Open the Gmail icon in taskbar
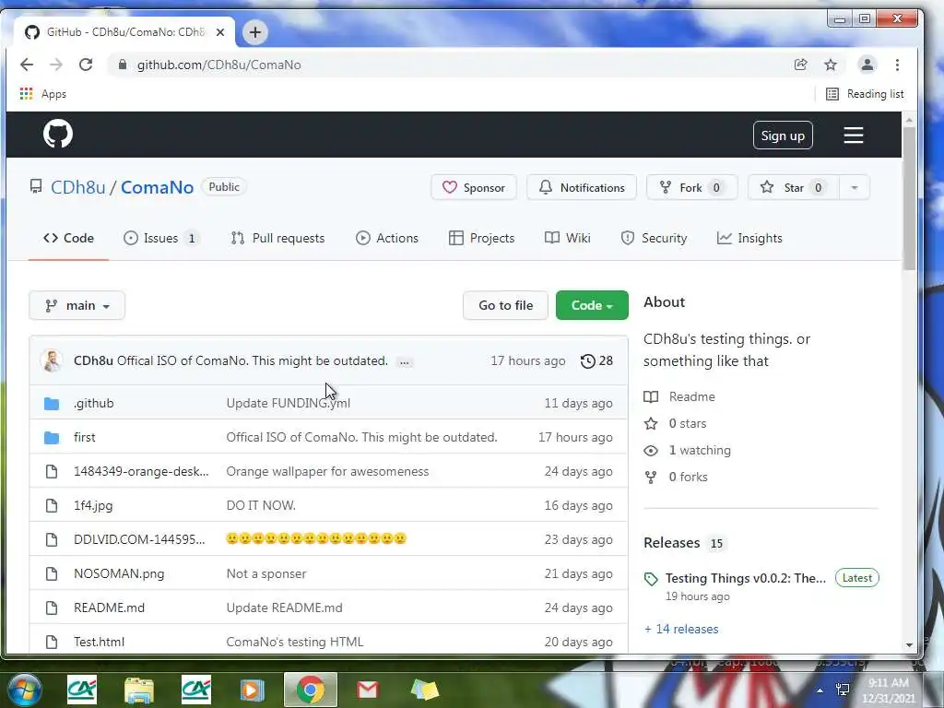944x708 pixels. [x=367, y=690]
